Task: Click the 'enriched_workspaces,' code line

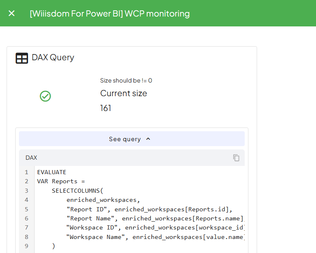Action: point(103,200)
